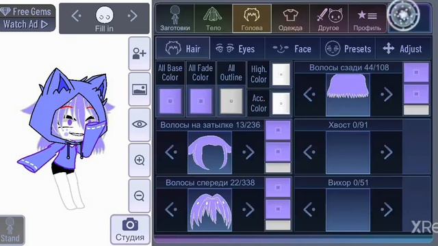Previous style for Вихор

point(309,210)
